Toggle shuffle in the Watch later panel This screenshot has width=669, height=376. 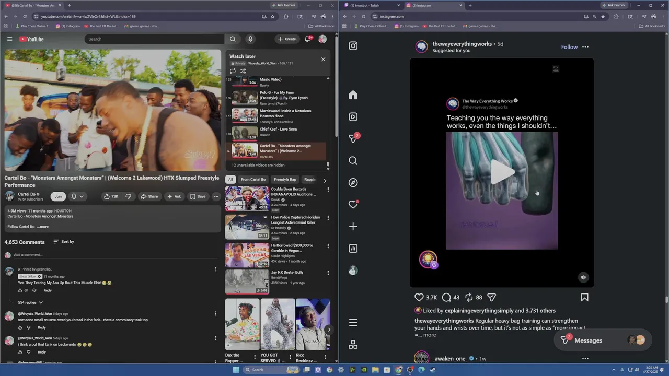pyautogui.click(x=243, y=71)
